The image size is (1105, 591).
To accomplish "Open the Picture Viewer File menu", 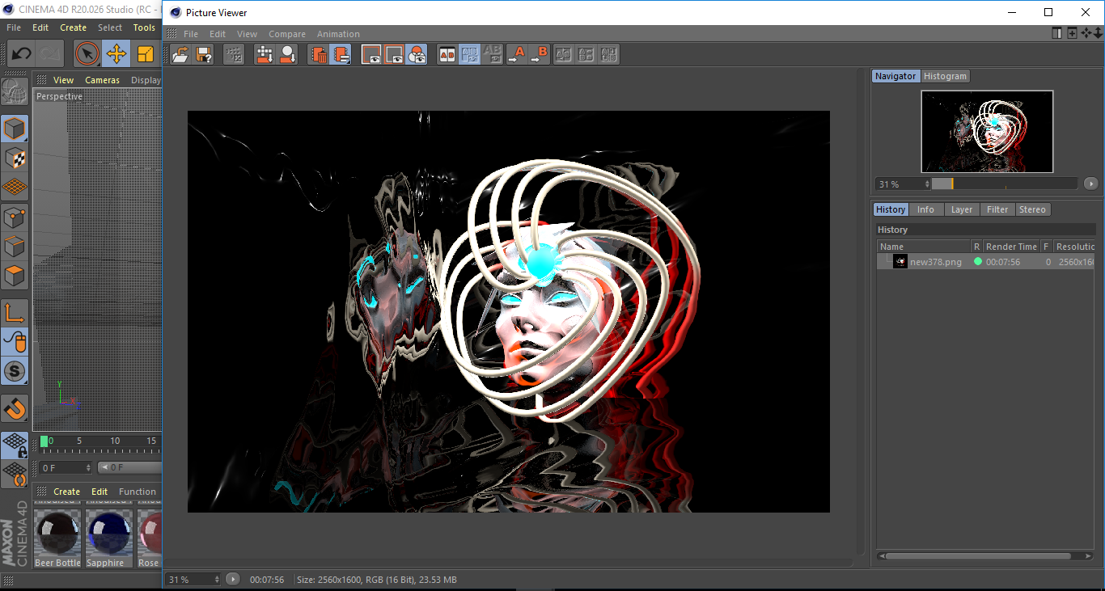I will [191, 34].
